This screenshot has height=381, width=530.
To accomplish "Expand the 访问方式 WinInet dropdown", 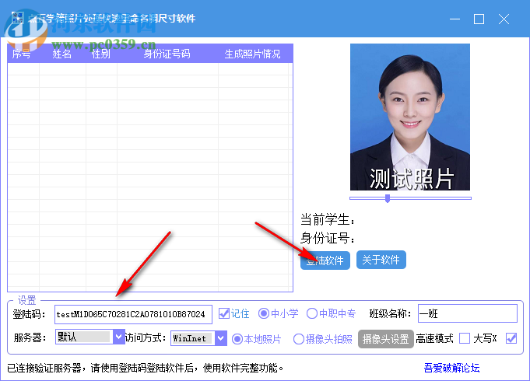I will (221, 337).
